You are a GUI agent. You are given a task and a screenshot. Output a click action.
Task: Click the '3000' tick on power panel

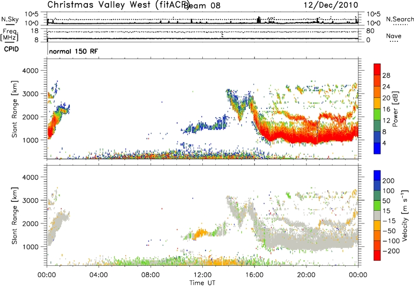(x=31, y=94)
